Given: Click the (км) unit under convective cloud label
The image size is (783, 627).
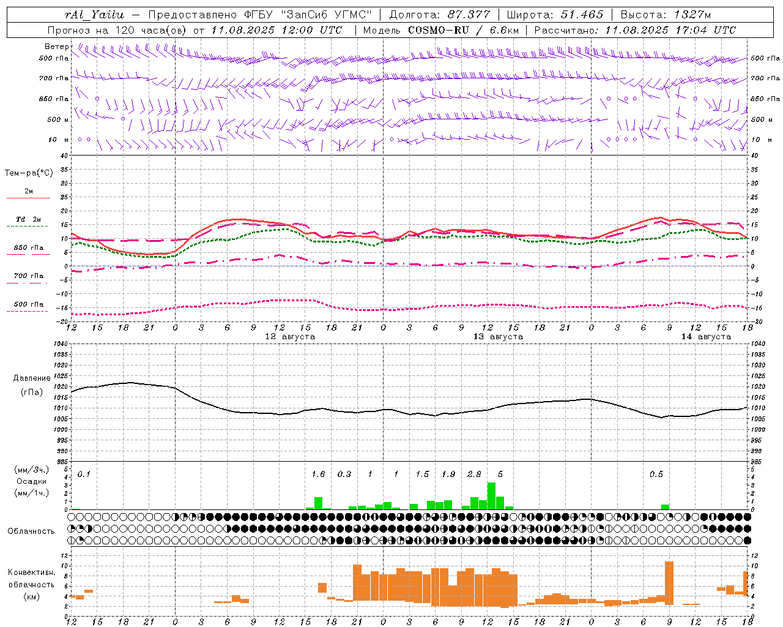Looking at the screenshot, I should tap(32, 596).
